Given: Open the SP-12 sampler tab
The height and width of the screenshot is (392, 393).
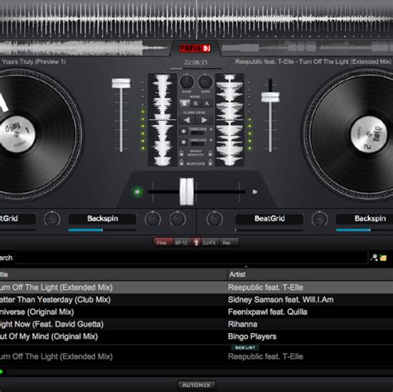Looking at the screenshot, I should (x=182, y=242).
